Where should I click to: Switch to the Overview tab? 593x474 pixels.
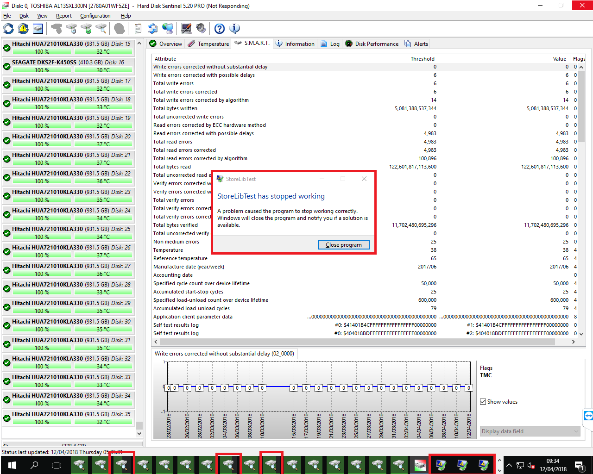pos(166,44)
